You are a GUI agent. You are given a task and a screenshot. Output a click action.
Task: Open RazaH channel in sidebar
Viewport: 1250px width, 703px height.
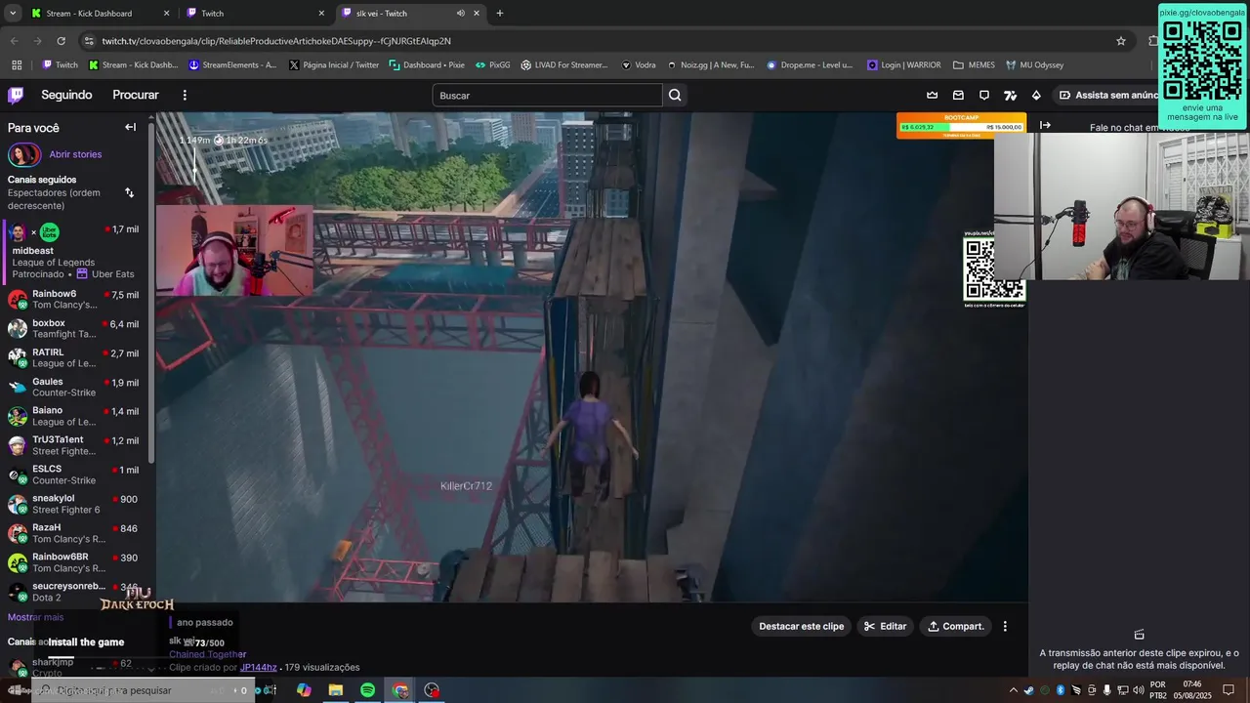coord(75,533)
